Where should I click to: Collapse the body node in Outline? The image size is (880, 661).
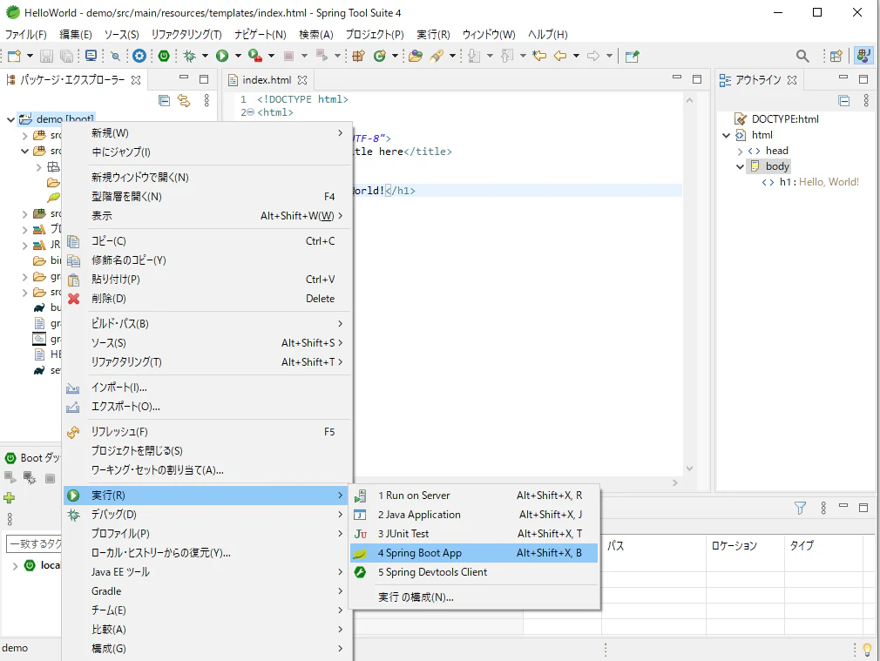pos(741,166)
